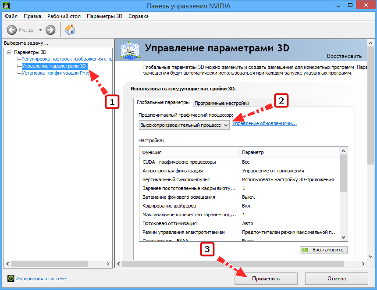The height and width of the screenshot is (290, 377).
Task: Click the Авто value for Потоковая оптимизация
Action: (247, 223)
